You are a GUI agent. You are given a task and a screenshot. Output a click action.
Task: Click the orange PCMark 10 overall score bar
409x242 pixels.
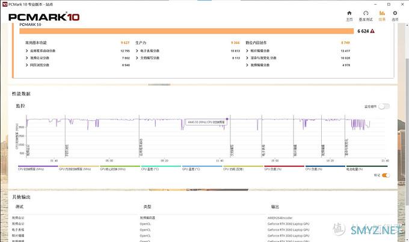(186, 31)
